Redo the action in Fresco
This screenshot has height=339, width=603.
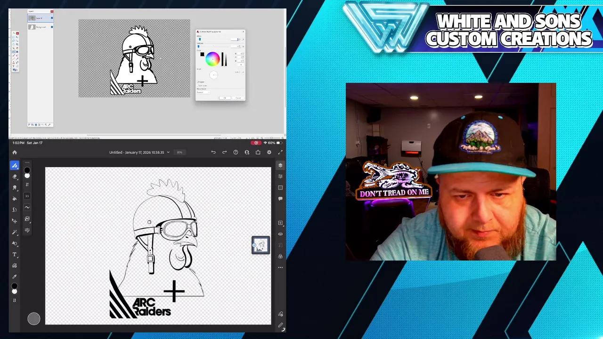[x=224, y=152]
